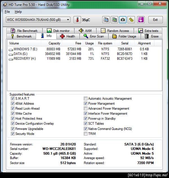Sort by the File system column header

pos(105,43)
